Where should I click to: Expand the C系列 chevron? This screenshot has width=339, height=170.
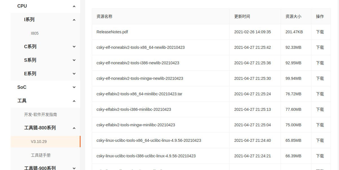click(x=74, y=47)
